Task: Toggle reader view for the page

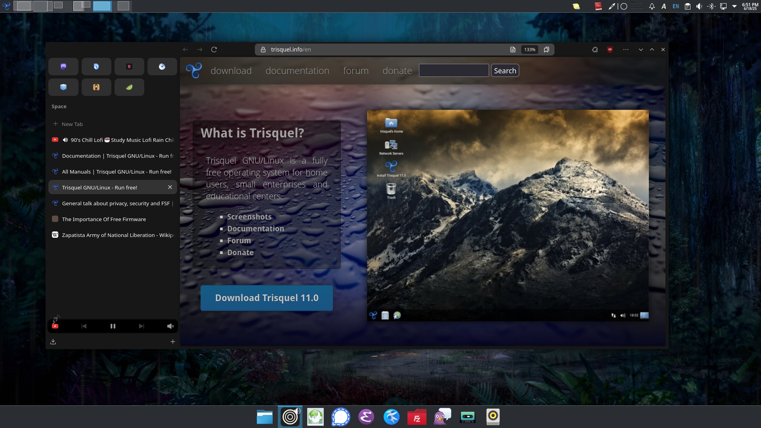Action: pyautogui.click(x=514, y=50)
